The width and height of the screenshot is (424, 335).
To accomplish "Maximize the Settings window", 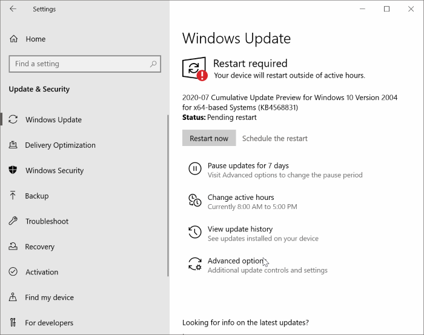I will coord(386,9).
